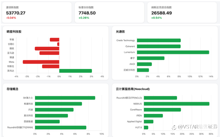
Task: Select the Applied Digital green bar
Action: point(149,122)
